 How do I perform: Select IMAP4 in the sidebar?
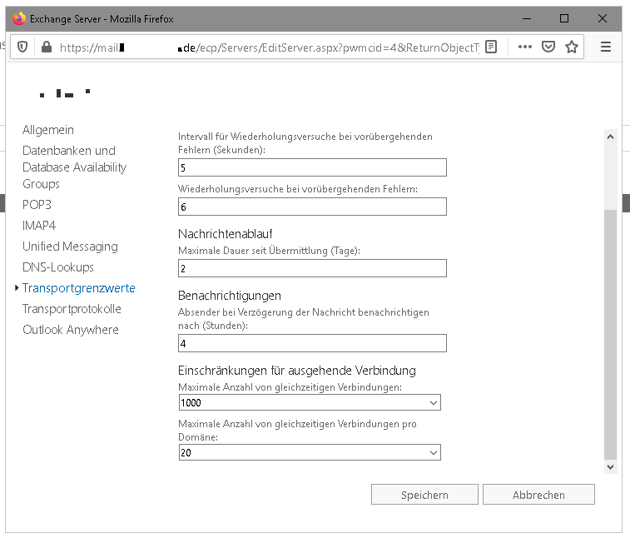[x=39, y=226]
